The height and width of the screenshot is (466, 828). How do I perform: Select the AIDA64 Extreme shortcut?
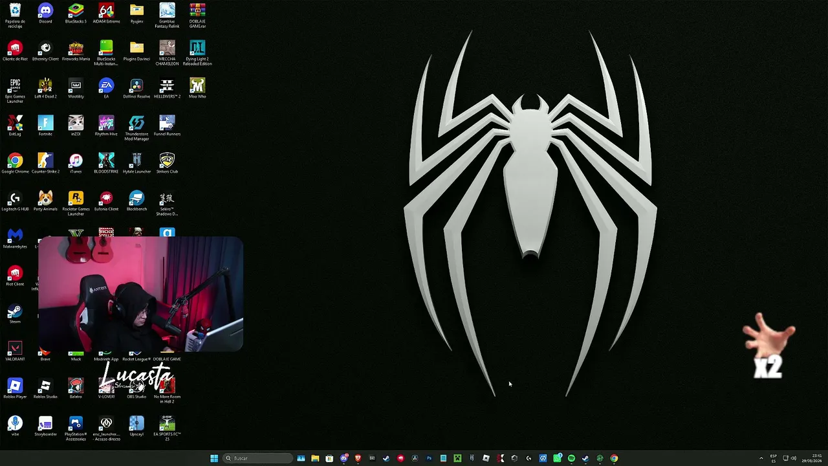click(106, 14)
